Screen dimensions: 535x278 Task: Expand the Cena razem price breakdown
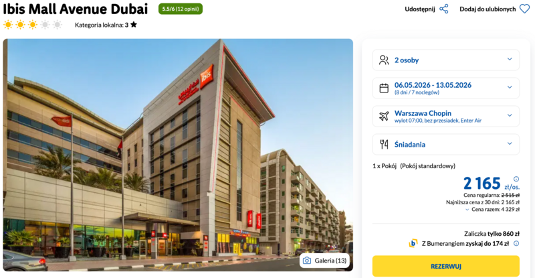tap(492, 210)
